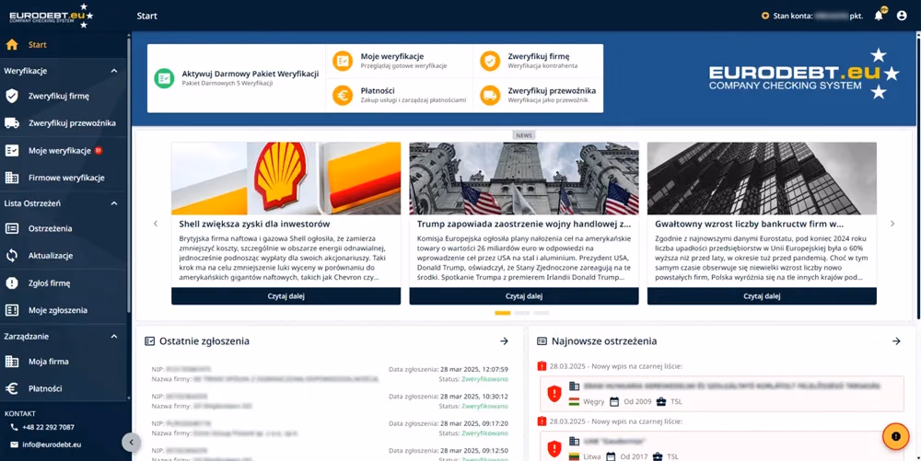The width and height of the screenshot is (921, 461).
Task: Select the third carousel page indicator
Action: coord(542,313)
